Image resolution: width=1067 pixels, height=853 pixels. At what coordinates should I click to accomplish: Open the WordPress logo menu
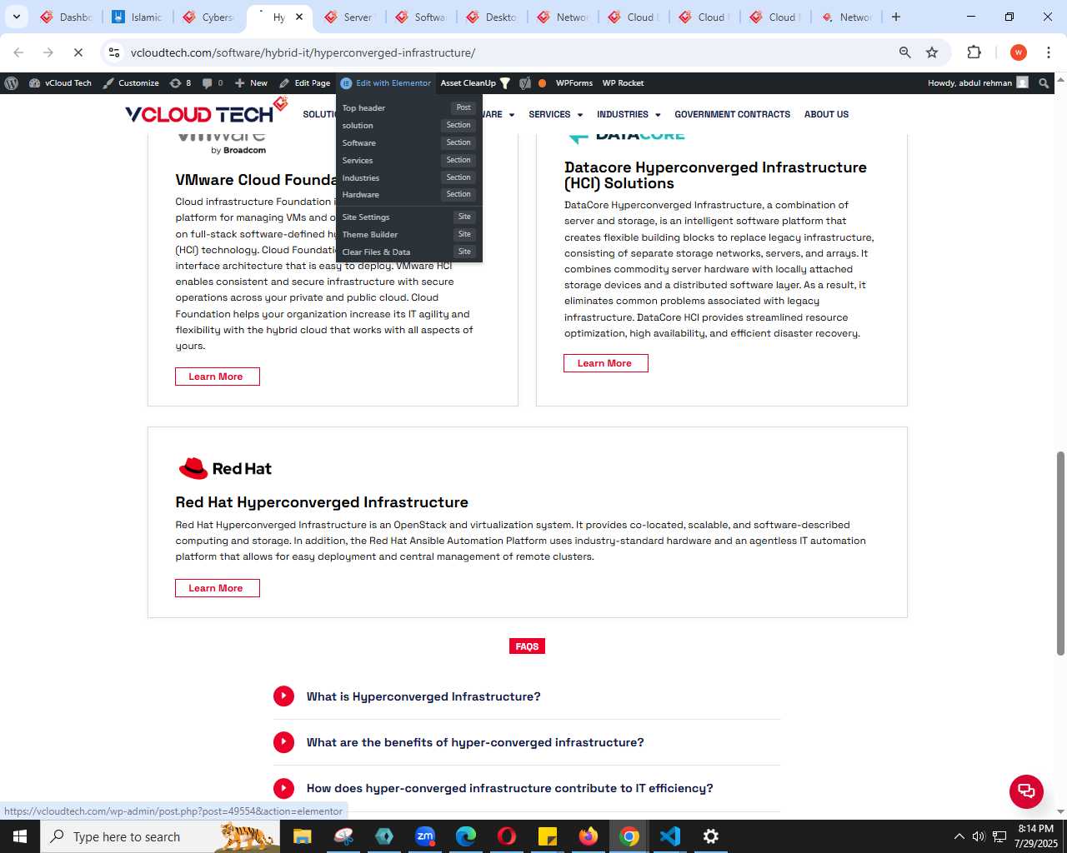click(12, 83)
